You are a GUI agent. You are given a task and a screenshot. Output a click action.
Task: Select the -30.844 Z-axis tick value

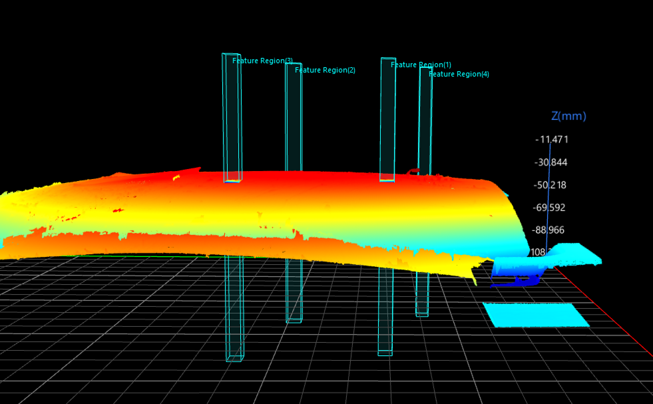click(552, 162)
